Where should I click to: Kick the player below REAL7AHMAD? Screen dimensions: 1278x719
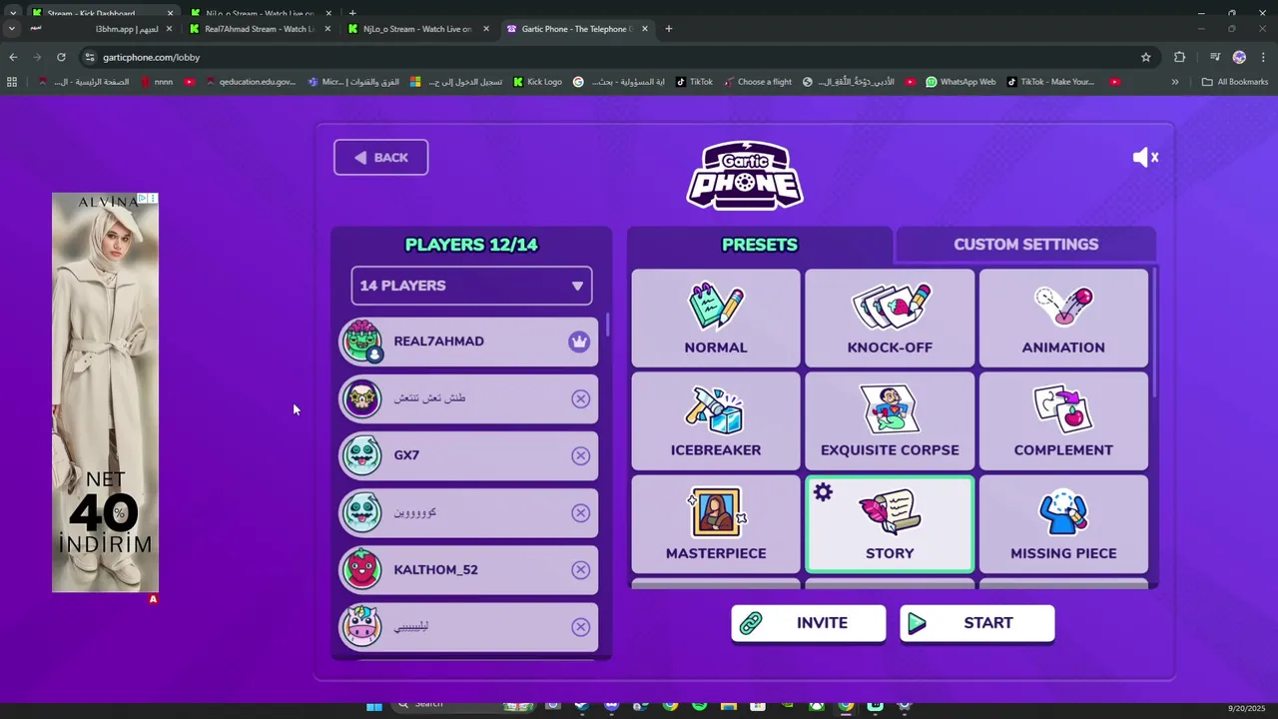click(580, 398)
